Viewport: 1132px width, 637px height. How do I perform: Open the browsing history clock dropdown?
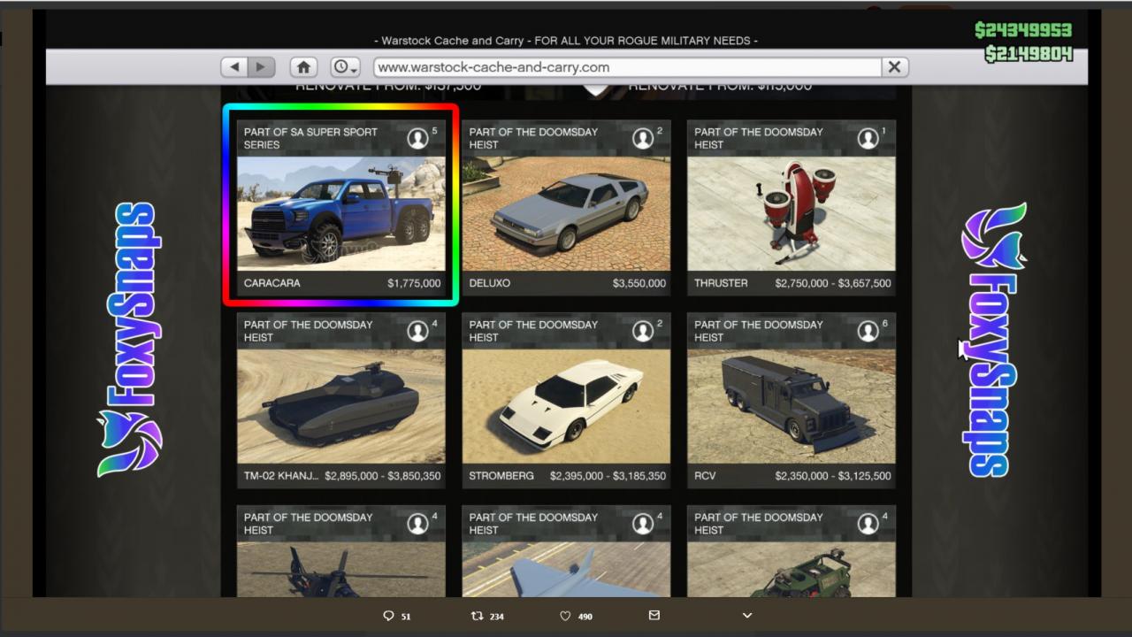click(x=345, y=67)
